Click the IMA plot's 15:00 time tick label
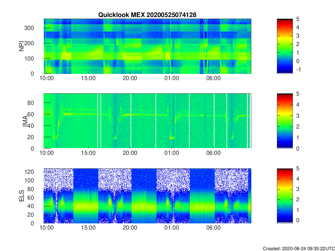 tap(88, 153)
